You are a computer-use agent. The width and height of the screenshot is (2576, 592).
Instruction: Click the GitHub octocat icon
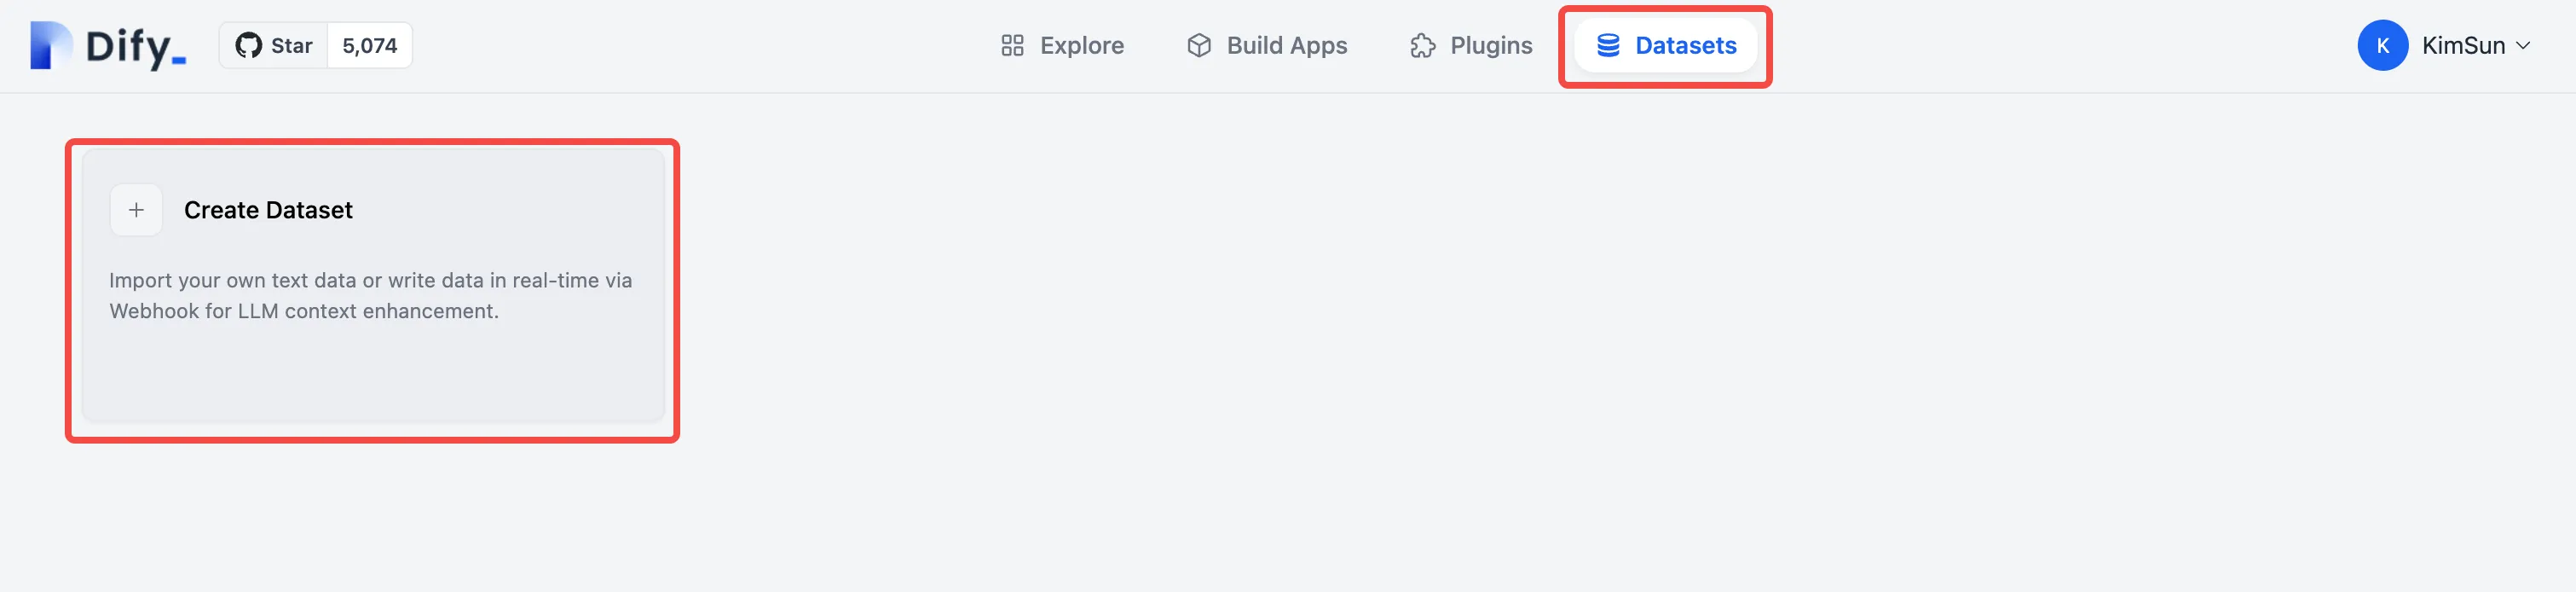click(248, 46)
